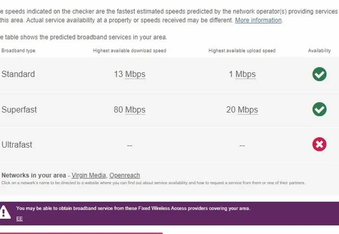Click the Highest available download speed header
Viewport: 339px width, 234px height.
[130, 51]
